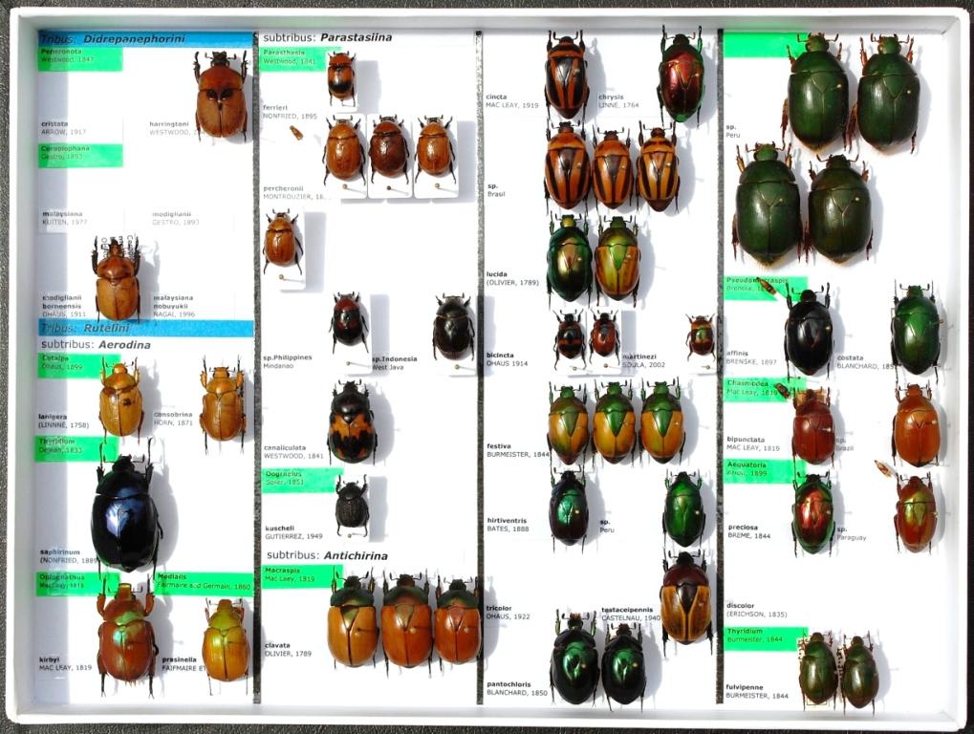Image resolution: width=974 pixels, height=734 pixels.
Task: Click the dark beetle beside kuscheli label
Action: (352, 507)
